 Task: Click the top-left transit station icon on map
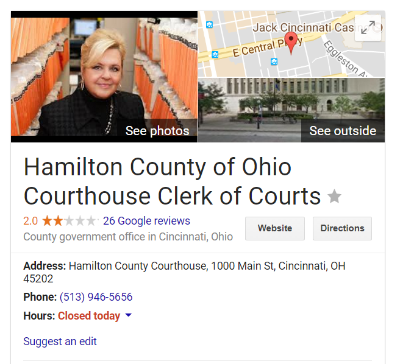pyautogui.click(x=209, y=25)
